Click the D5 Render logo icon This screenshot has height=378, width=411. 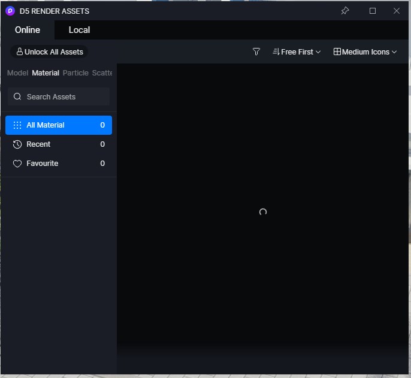tap(10, 11)
